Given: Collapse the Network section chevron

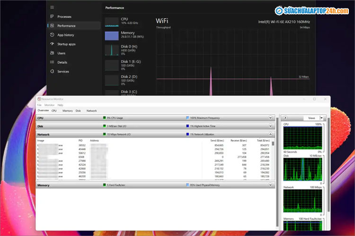Looking at the screenshot, I should point(271,135).
